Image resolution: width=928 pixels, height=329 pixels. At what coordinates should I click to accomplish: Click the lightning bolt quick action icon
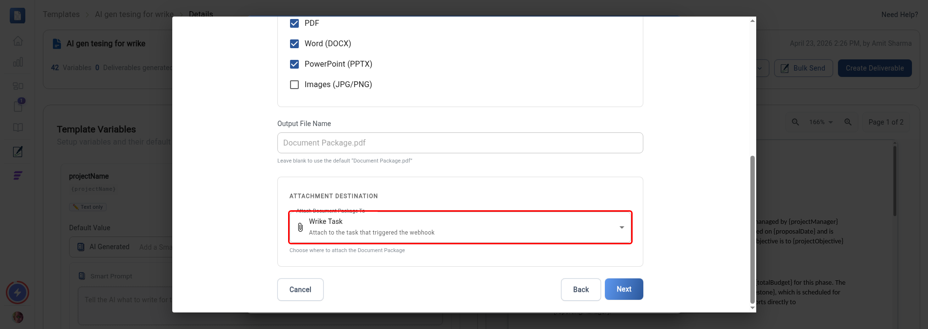coord(18,292)
